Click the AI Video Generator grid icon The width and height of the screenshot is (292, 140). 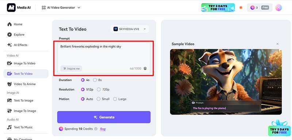point(44,8)
